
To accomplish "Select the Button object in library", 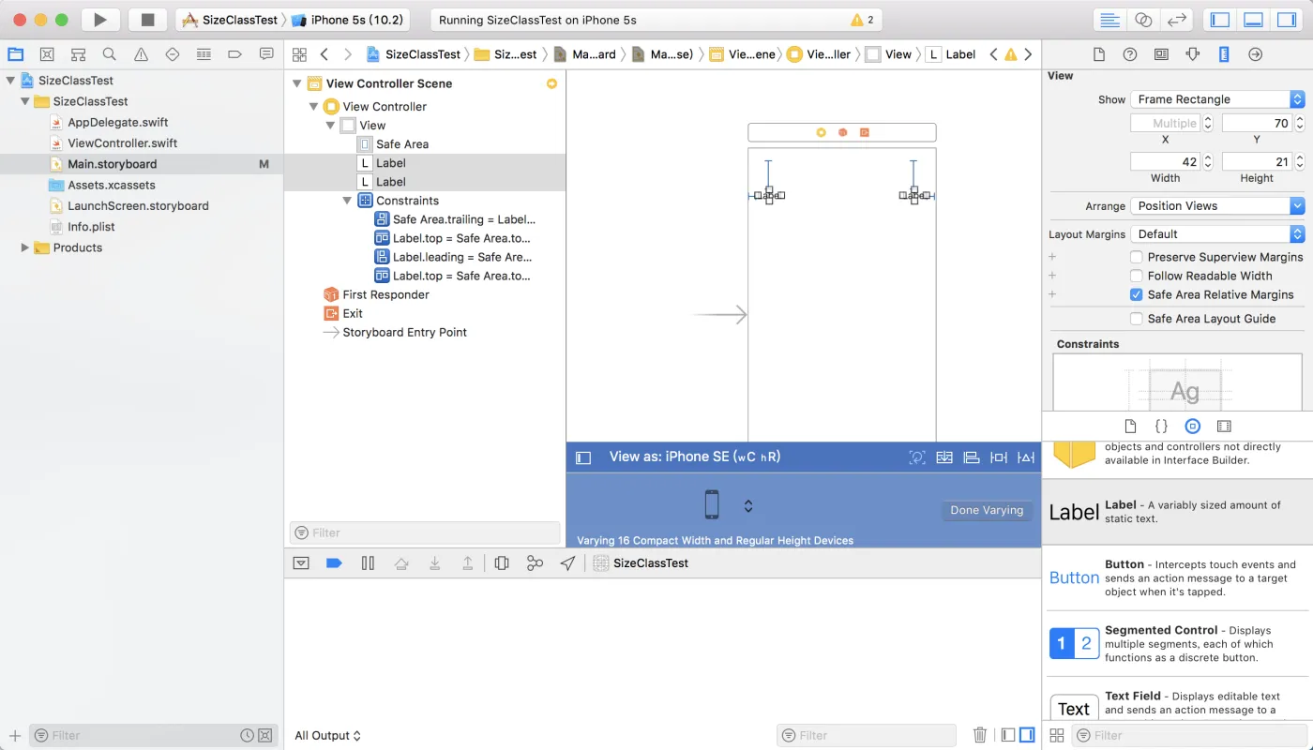I will coord(1177,577).
